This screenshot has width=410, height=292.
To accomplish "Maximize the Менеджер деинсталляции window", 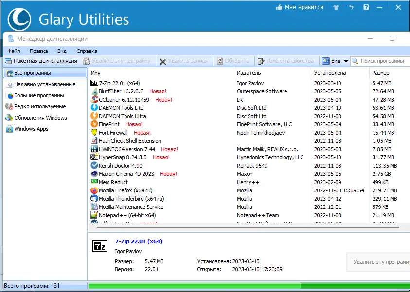I will pyautogui.click(x=392, y=39).
